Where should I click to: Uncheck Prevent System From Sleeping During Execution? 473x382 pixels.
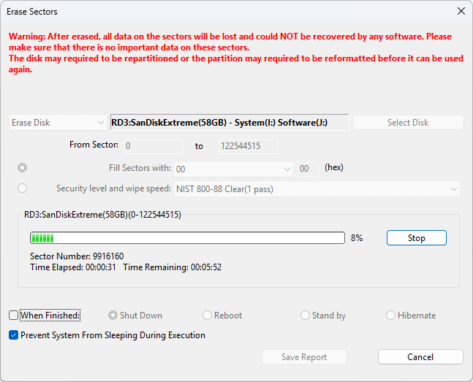[14, 335]
